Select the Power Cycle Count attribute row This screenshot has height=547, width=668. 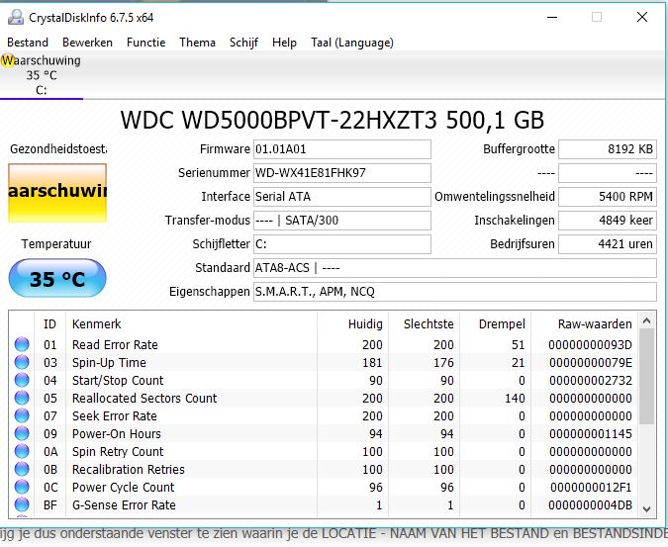pyautogui.click(x=324, y=488)
